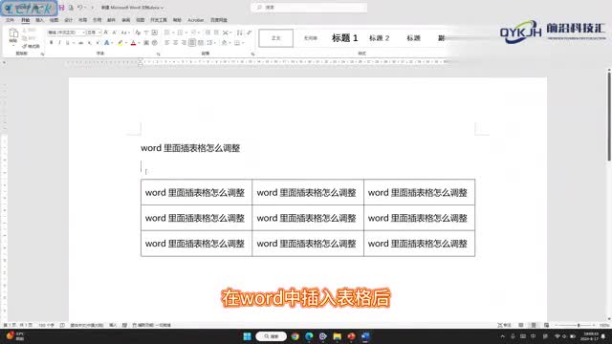Apply the 无间隔 (No Spacing) style
This screenshot has width=612, height=344.
click(x=310, y=38)
